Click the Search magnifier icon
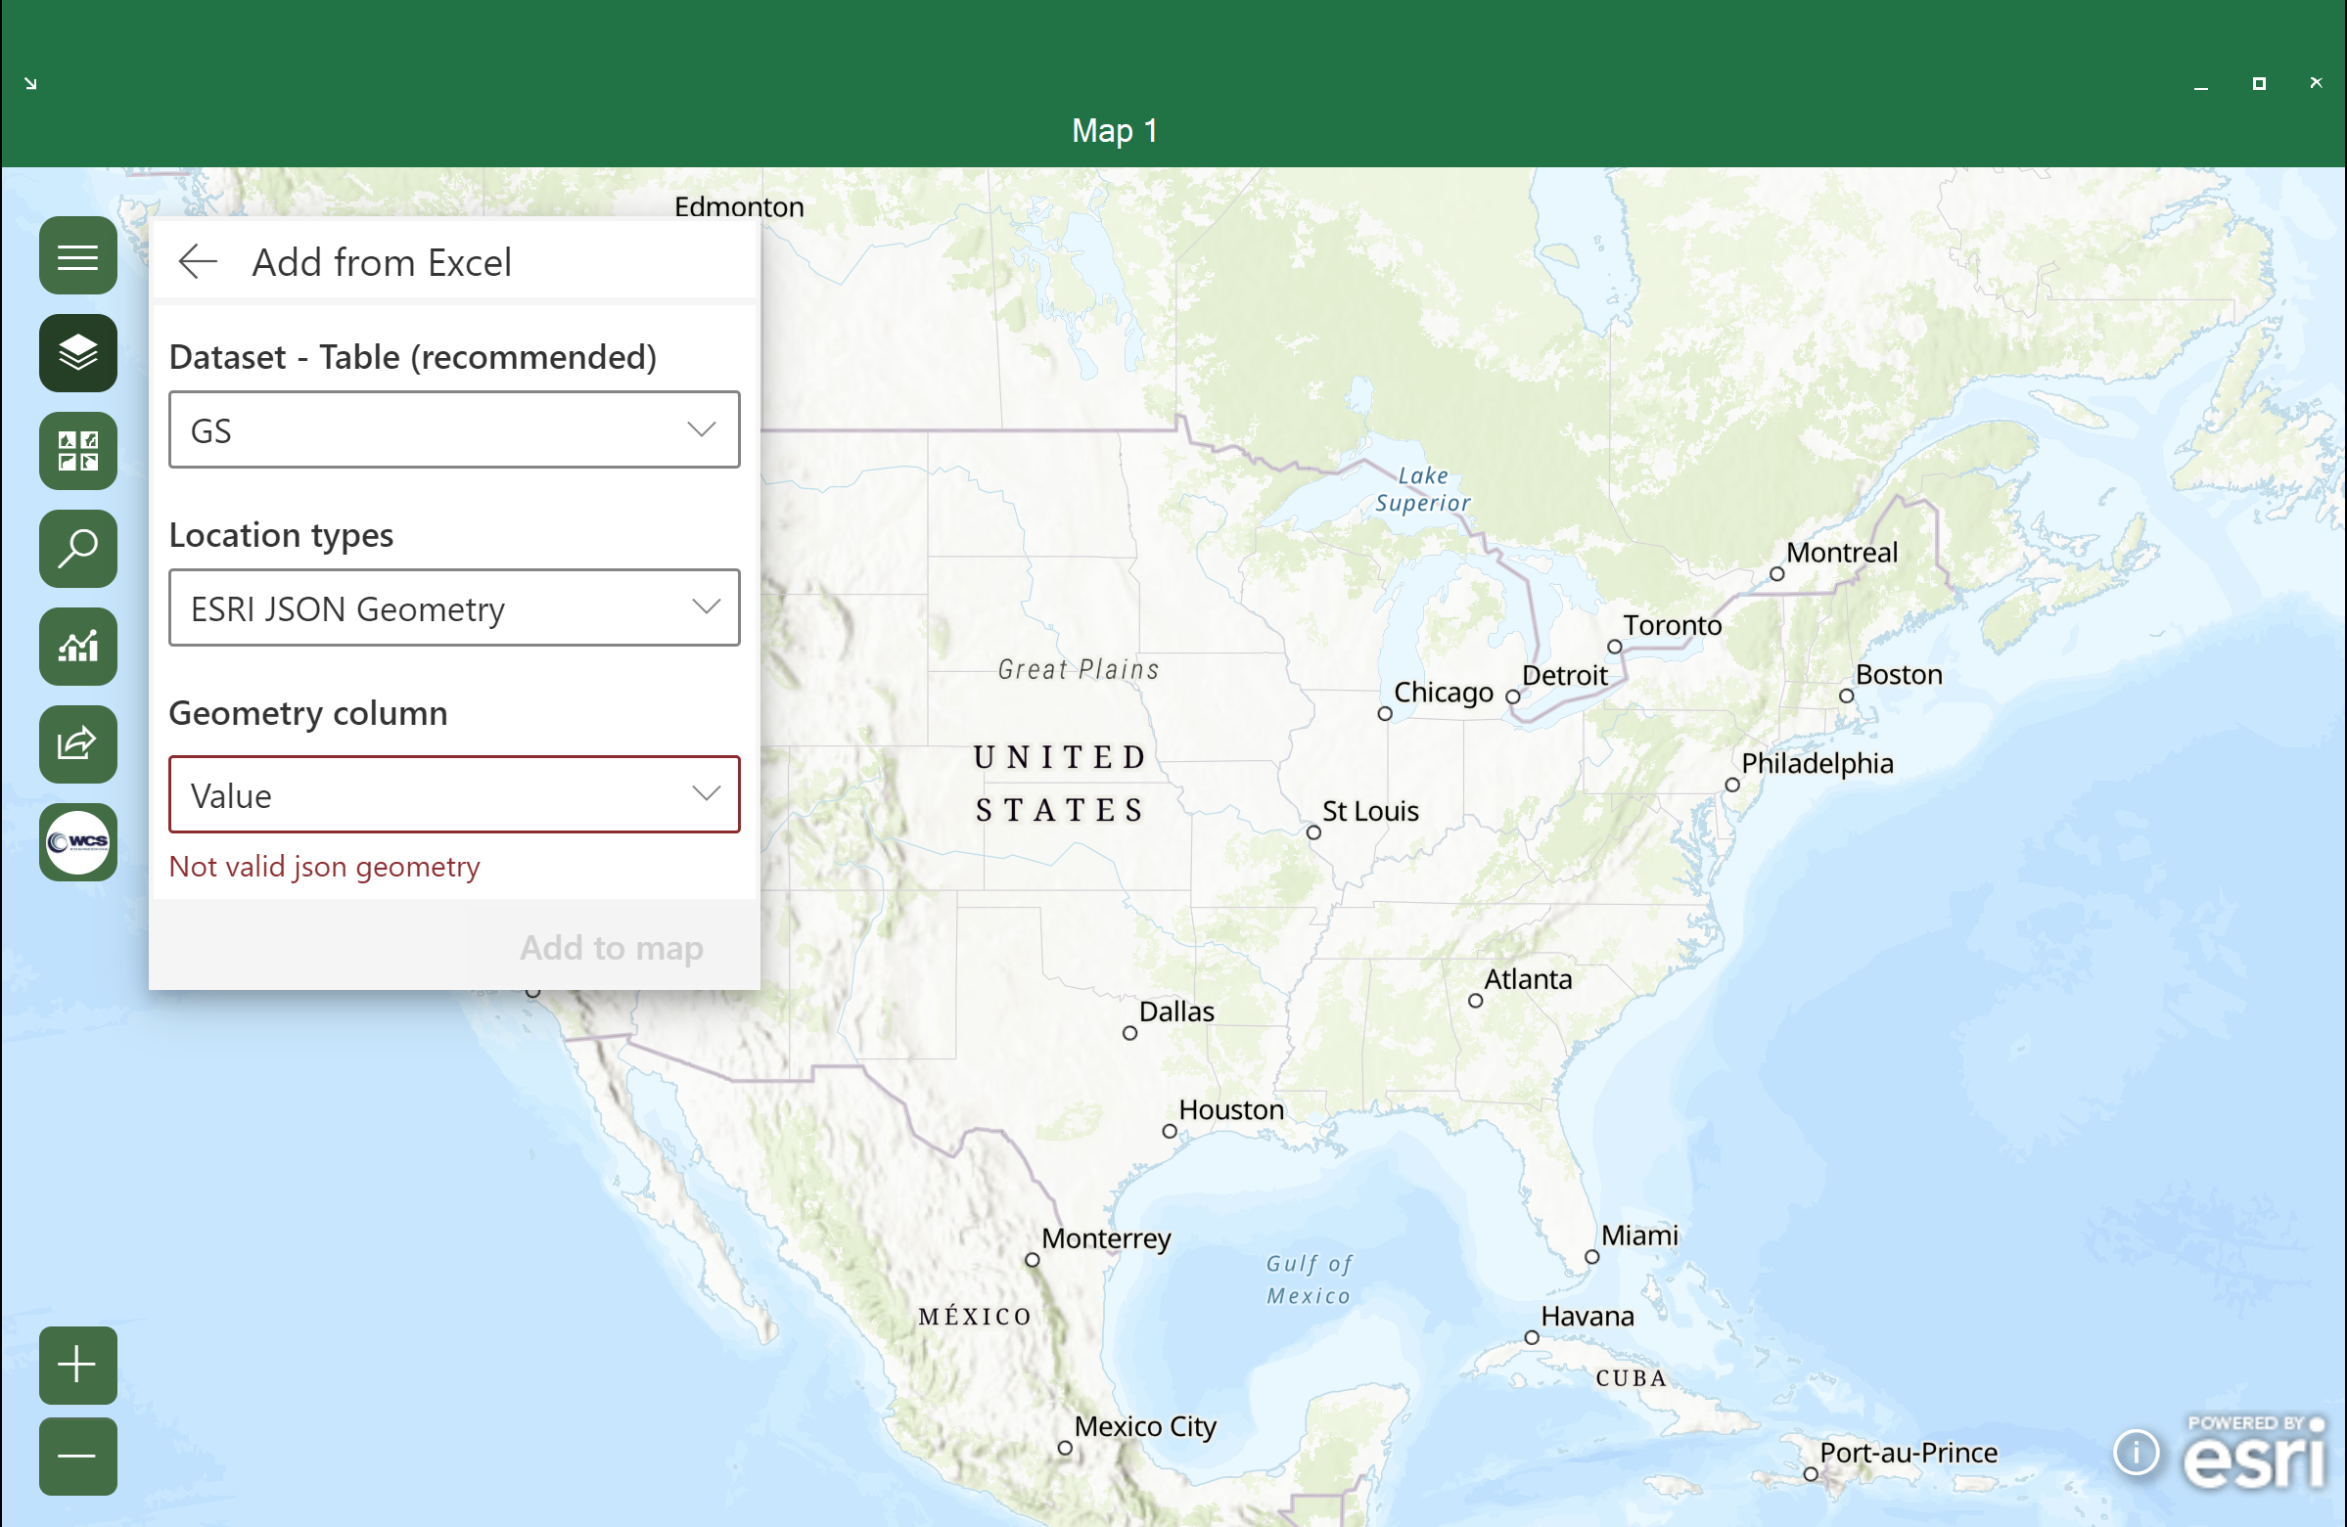Viewport: 2347px width, 1527px height. pyautogui.click(x=78, y=548)
